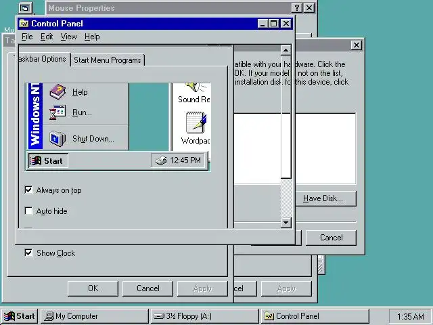Switch to 3½ Floppy (A:) taskbar button
The image size is (433, 325).
tap(204, 316)
